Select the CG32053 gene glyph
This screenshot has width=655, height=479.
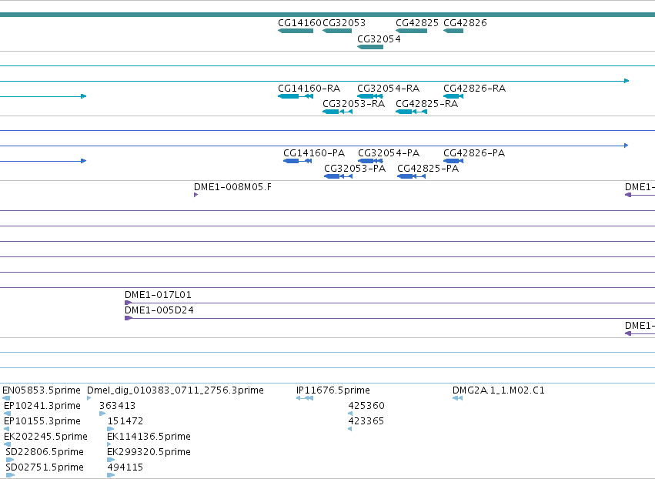337,31
